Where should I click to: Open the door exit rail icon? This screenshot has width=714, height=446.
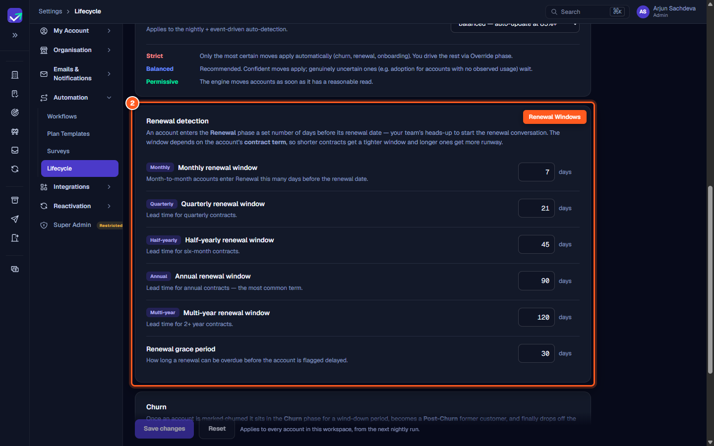[15, 238]
